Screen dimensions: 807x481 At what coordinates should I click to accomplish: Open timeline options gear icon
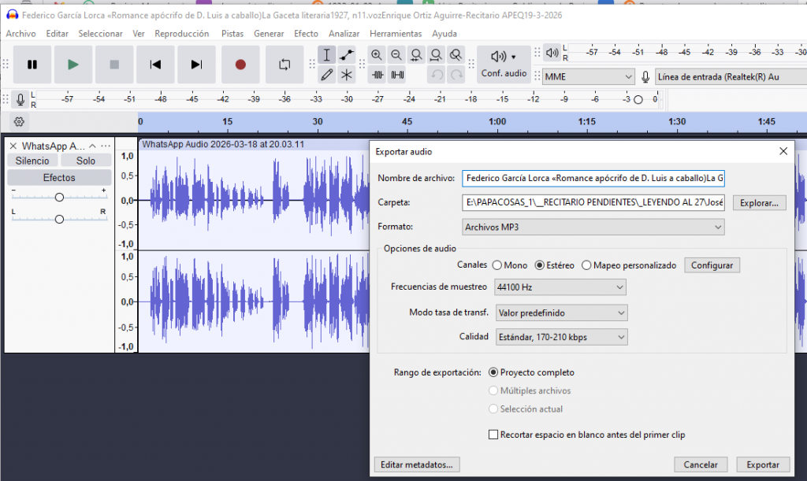20,122
